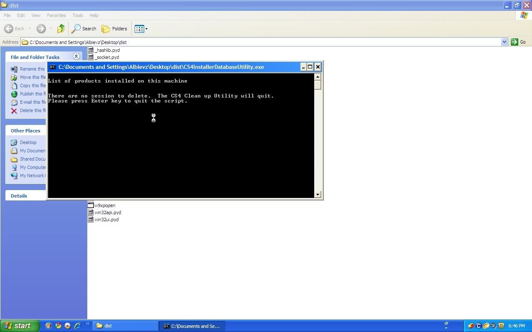Go up one folder level
The width and height of the screenshot is (532, 332).
[x=61, y=29]
